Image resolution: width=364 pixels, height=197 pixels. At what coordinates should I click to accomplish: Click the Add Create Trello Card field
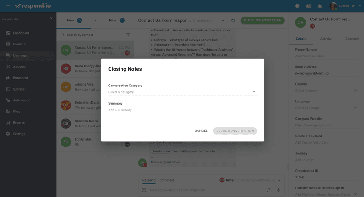point(326,143)
